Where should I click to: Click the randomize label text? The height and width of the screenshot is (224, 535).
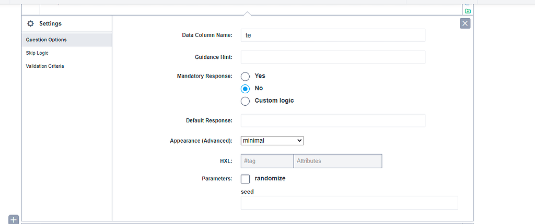[x=270, y=178]
